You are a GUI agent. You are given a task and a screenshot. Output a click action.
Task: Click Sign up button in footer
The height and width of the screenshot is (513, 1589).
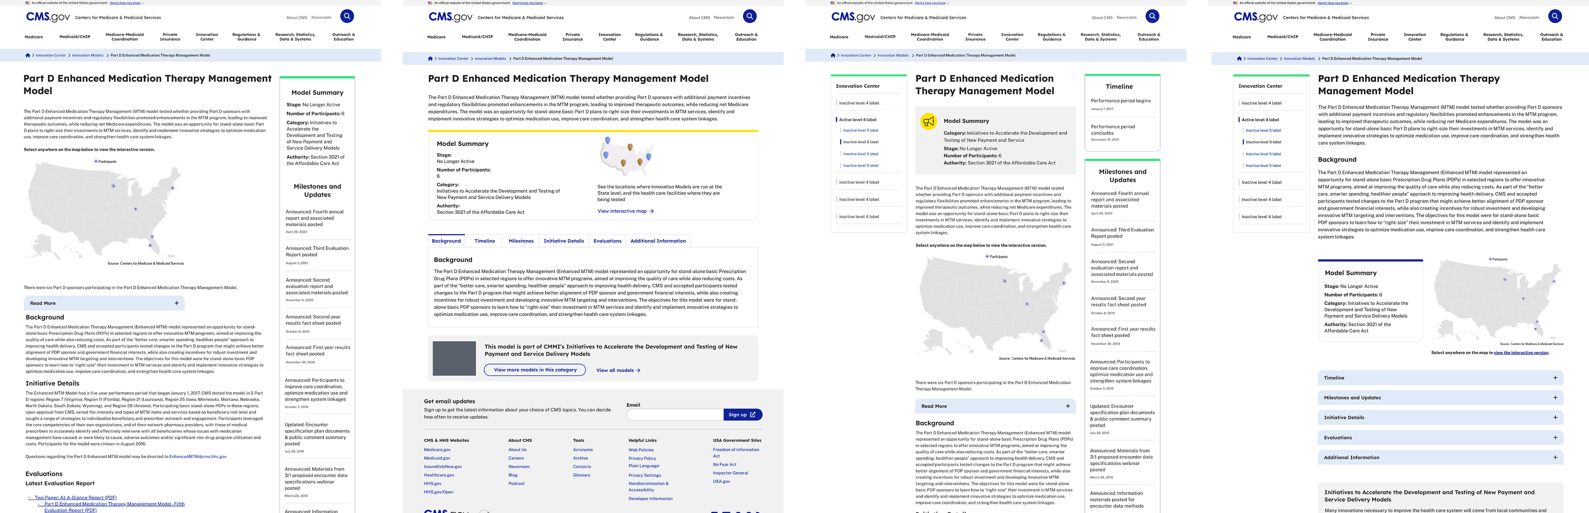pyautogui.click(x=743, y=414)
